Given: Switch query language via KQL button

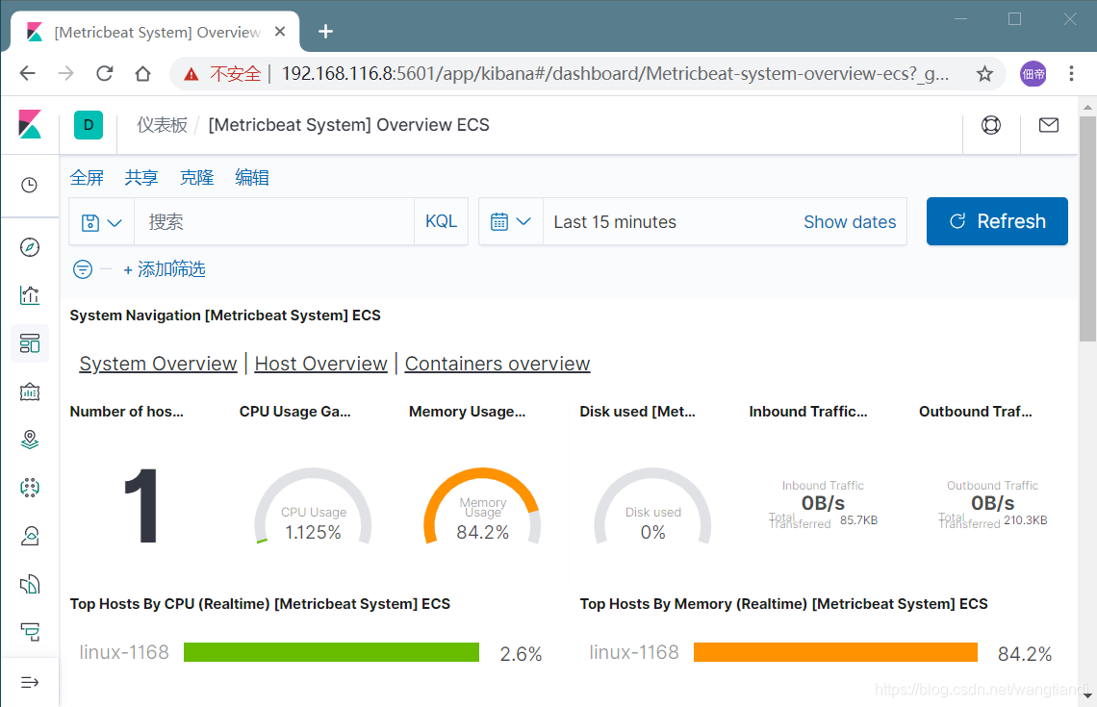Looking at the screenshot, I should click(441, 221).
